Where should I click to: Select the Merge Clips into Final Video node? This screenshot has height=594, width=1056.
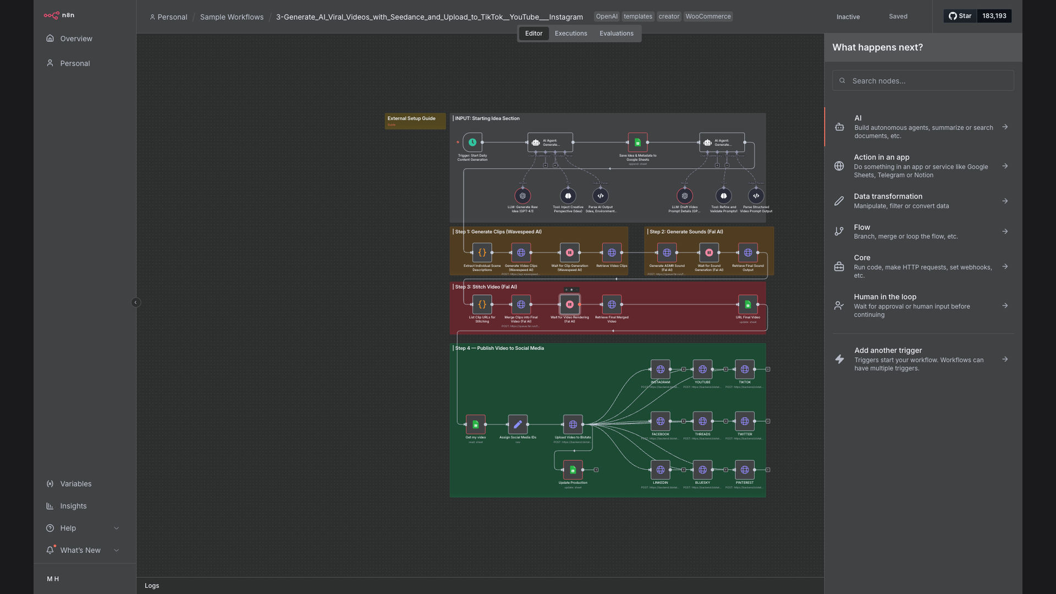click(x=521, y=304)
